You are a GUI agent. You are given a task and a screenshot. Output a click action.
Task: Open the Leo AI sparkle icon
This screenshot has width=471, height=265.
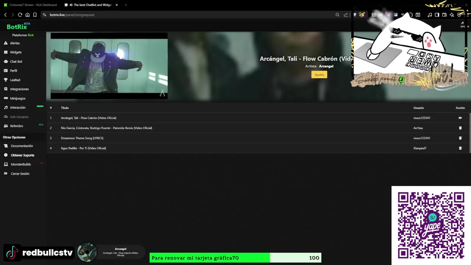451,15
